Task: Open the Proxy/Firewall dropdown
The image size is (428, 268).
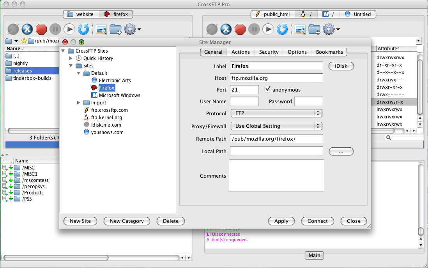Action: click(276, 126)
